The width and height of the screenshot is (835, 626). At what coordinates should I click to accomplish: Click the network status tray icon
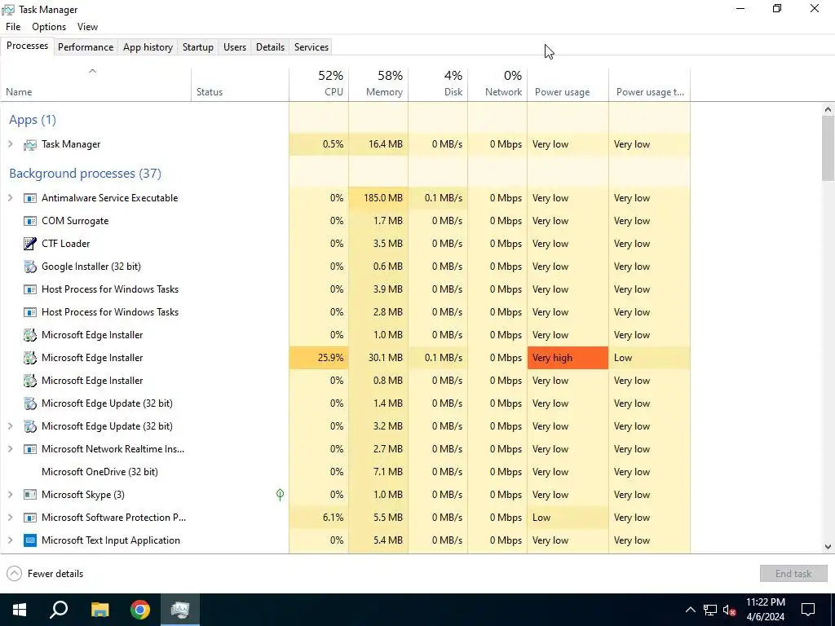(x=710, y=610)
